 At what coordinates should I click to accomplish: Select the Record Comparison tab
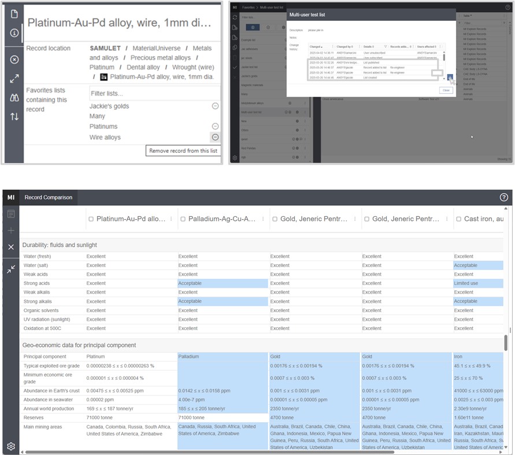48,197
